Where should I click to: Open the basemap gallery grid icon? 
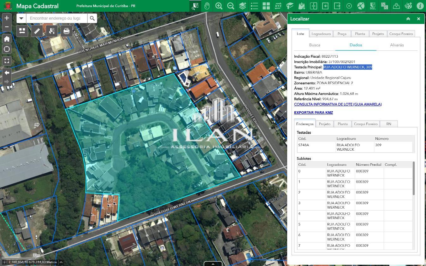[x=266, y=6]
